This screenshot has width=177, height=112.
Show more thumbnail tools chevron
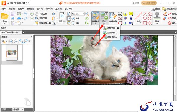[29, 41]
